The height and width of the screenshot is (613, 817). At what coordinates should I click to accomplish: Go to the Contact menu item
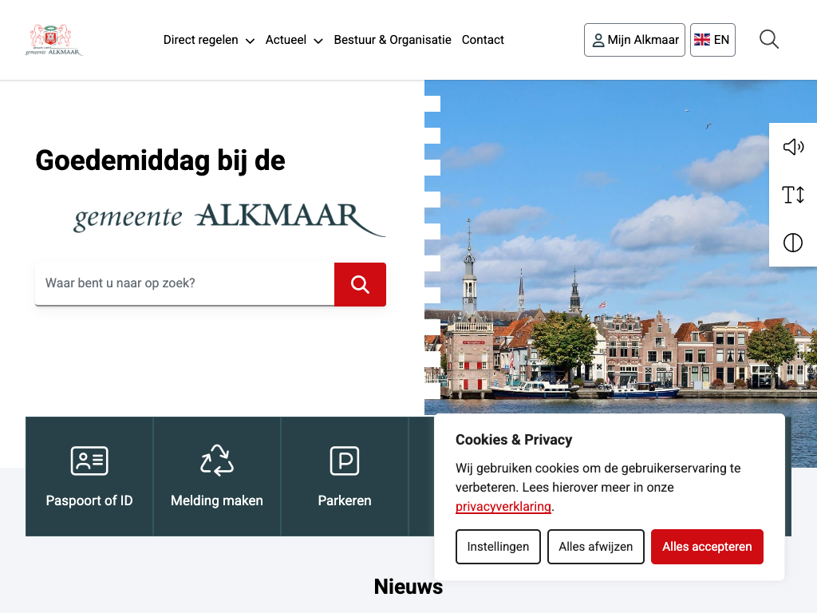click(483, 40)
